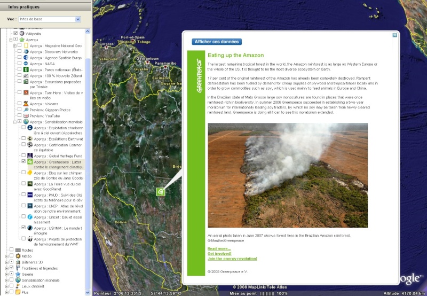Click the Amazon forest fire aerial photo
427x296 pixels.
click(288, 175)
